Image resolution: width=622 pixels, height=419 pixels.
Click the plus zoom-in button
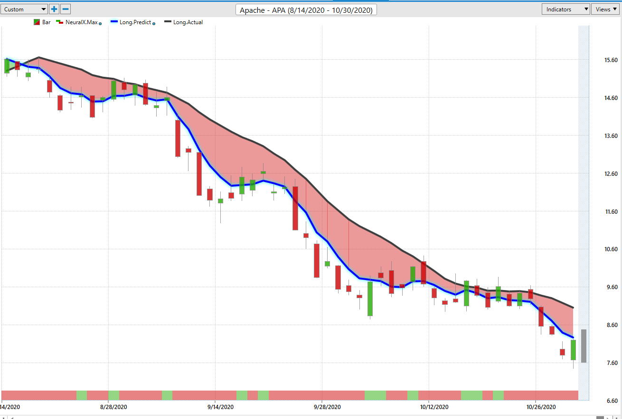click(x=54, y=9)
